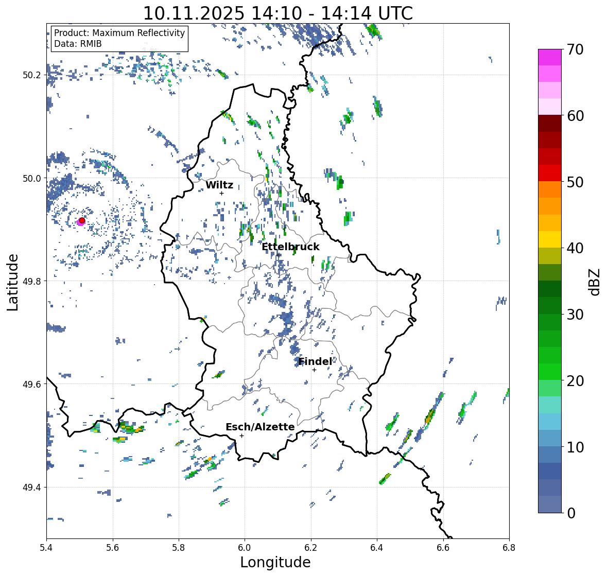
Task: Click latitude tick label 50.0
Action: (x=32, y=179)
